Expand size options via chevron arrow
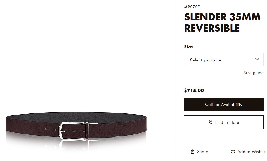Image resolution: width=267 pixels, height=161 pixels. pos(257,60)
